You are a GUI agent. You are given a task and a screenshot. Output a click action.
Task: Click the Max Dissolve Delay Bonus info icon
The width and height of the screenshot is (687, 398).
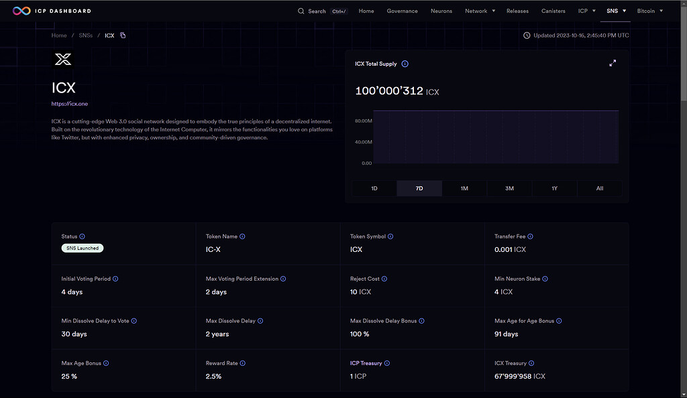(x=421, y=321)
